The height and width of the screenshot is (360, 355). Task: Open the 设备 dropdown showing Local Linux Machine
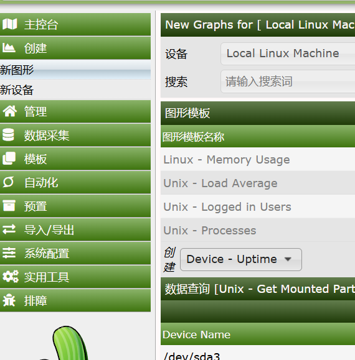(x=288, y=53)
